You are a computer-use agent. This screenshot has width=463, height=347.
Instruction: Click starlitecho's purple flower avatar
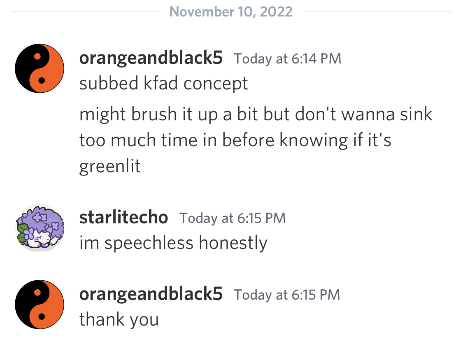pos(40,227)
